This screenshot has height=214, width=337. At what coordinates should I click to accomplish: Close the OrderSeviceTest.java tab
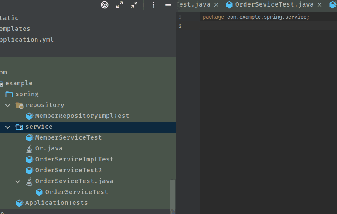(320, 5)
